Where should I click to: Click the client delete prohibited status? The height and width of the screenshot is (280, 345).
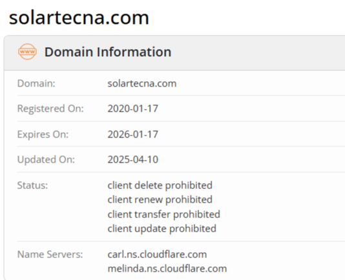click(x=160, y=185)
